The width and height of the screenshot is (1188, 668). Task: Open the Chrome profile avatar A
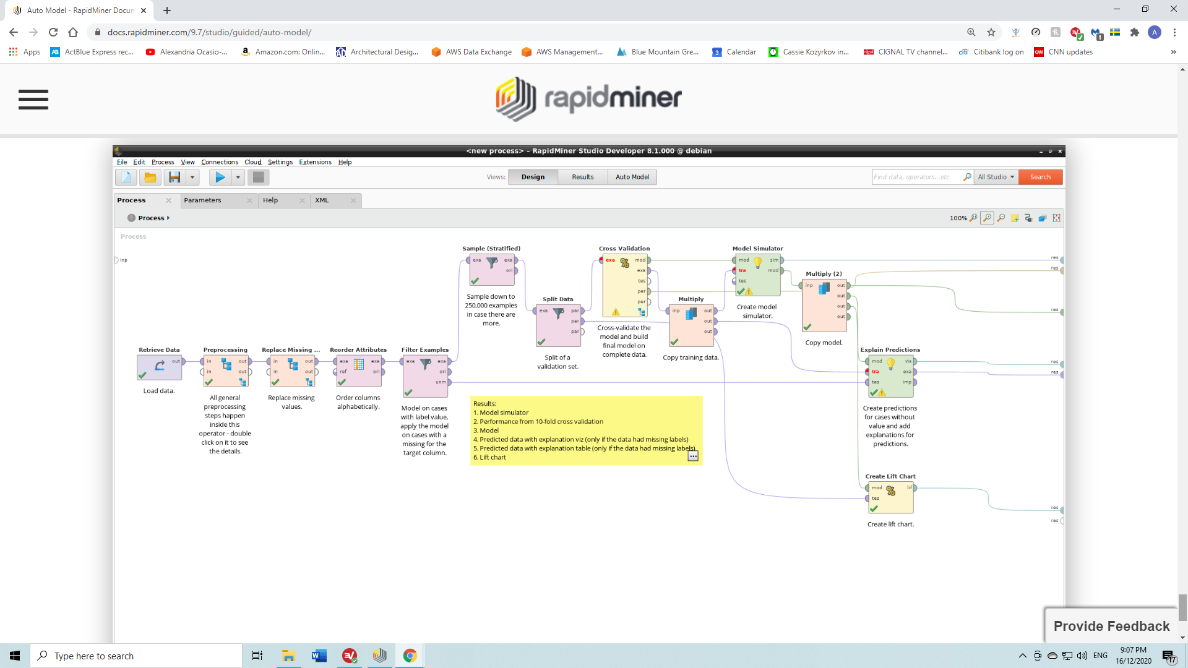[x=1155, y=32]
